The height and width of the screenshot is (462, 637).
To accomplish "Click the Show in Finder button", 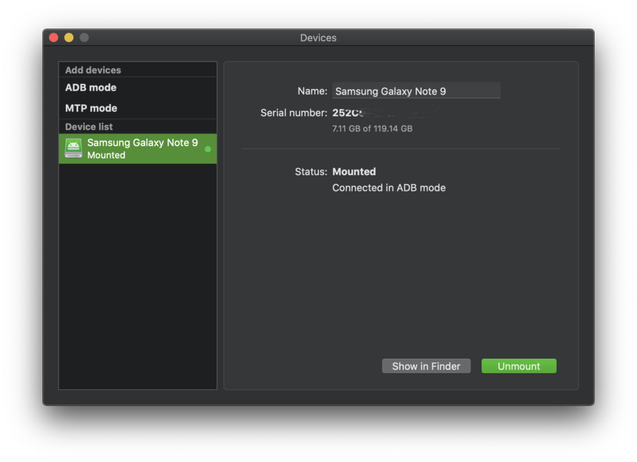I will [426, 366].
